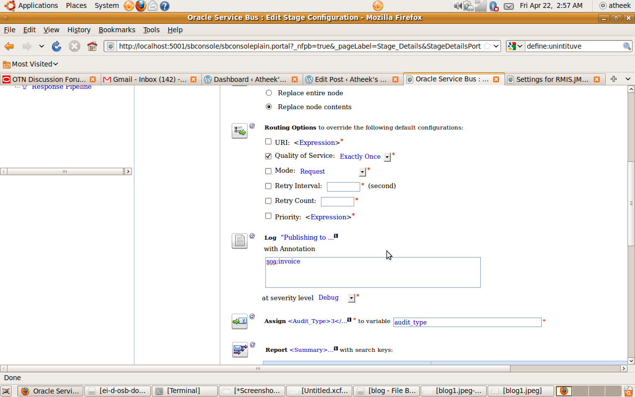The image size is (635, 397).
Task: Click inside the audit_type variable field
Action: [x=466, y=322]
